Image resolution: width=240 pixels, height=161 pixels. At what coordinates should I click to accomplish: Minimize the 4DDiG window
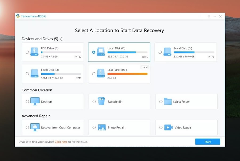click(215, 16)
